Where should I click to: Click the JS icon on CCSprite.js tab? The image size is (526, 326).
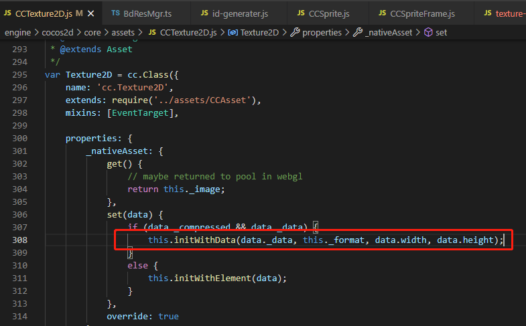click(301, 13)
